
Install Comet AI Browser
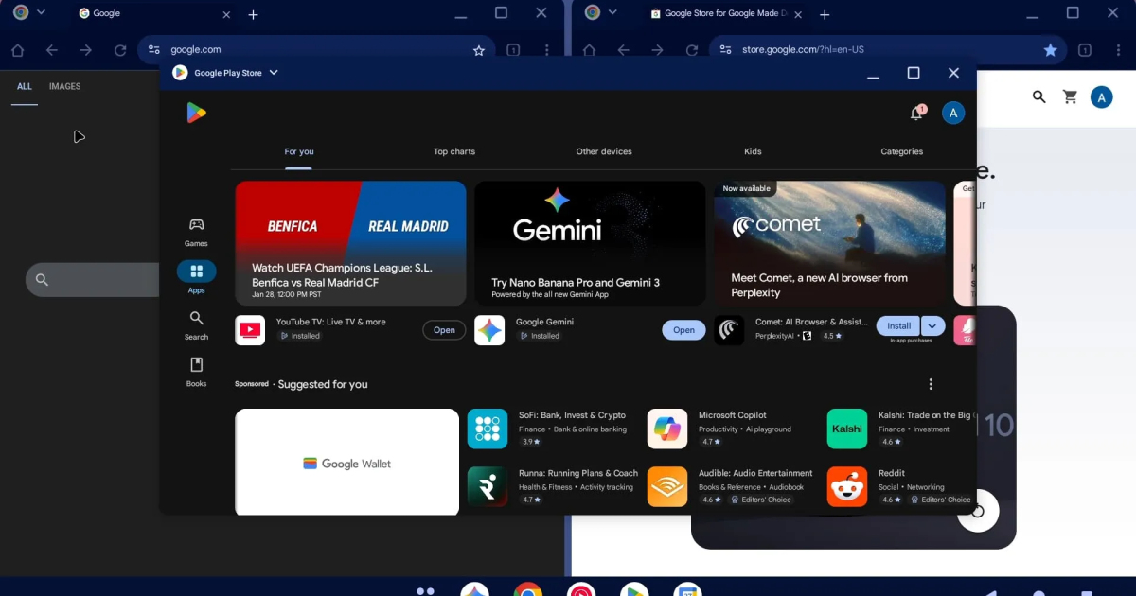(x=898, y=326)
